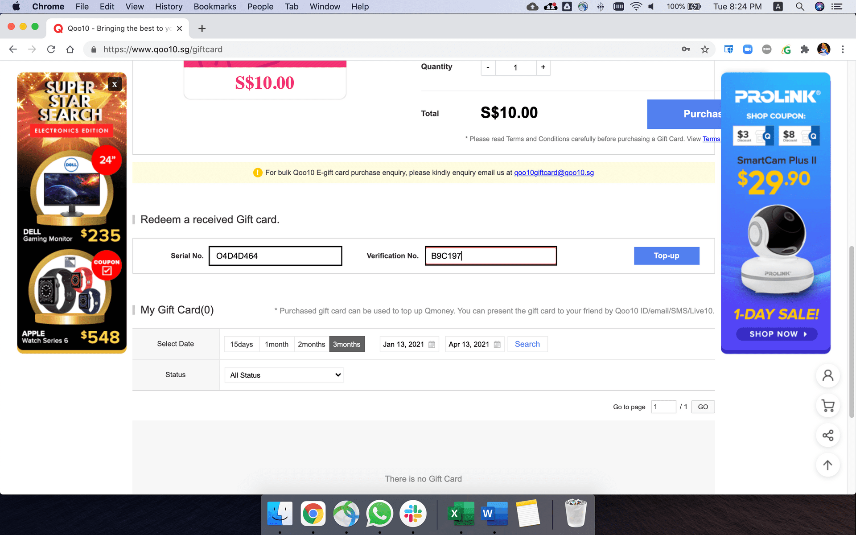The width and height of the screenshot is (856, 535).
Task: Open the start date calendar icon
Action: [x=432, y=344]
